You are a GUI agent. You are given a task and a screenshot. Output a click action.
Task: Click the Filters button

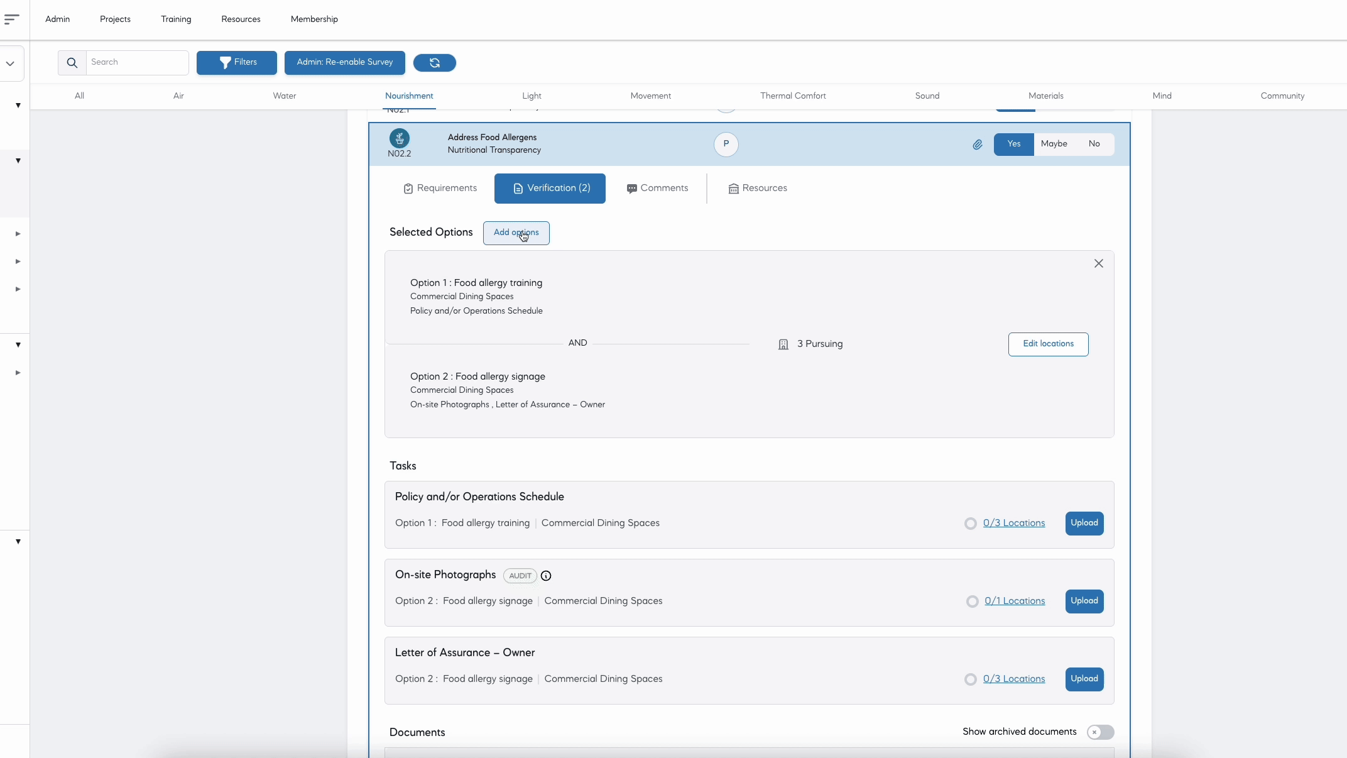click(x=237, y=63)
